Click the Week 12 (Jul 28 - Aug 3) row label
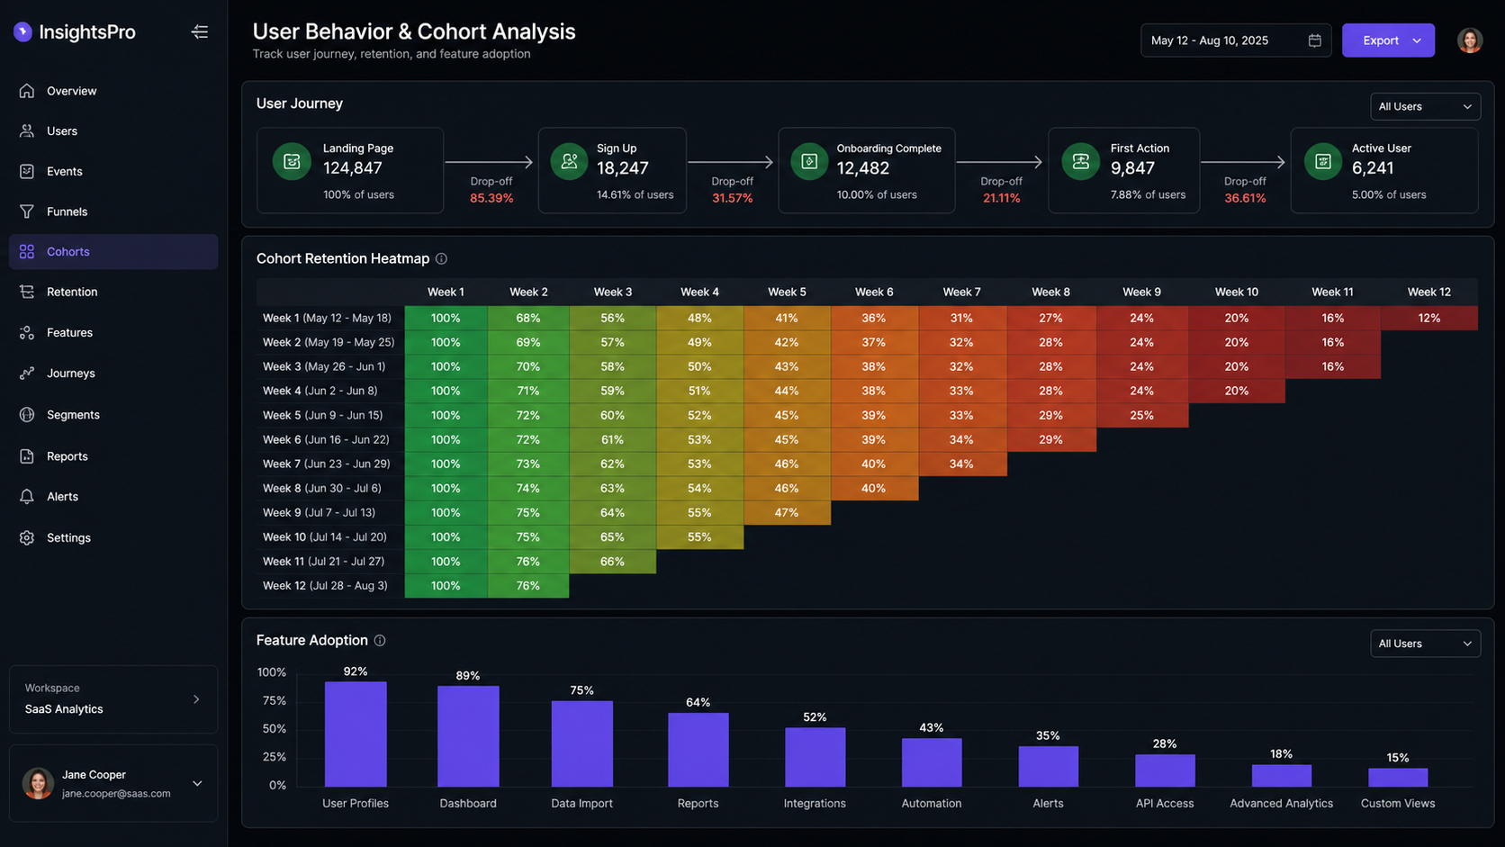Image resolution: width=1505 pixels, height=847 pixels. [325, 585]
